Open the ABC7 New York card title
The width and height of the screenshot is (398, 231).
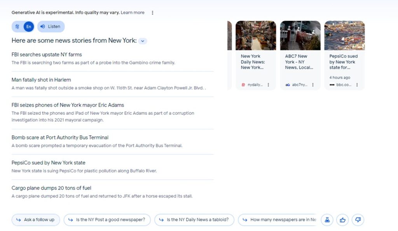(x=299, y=62)
